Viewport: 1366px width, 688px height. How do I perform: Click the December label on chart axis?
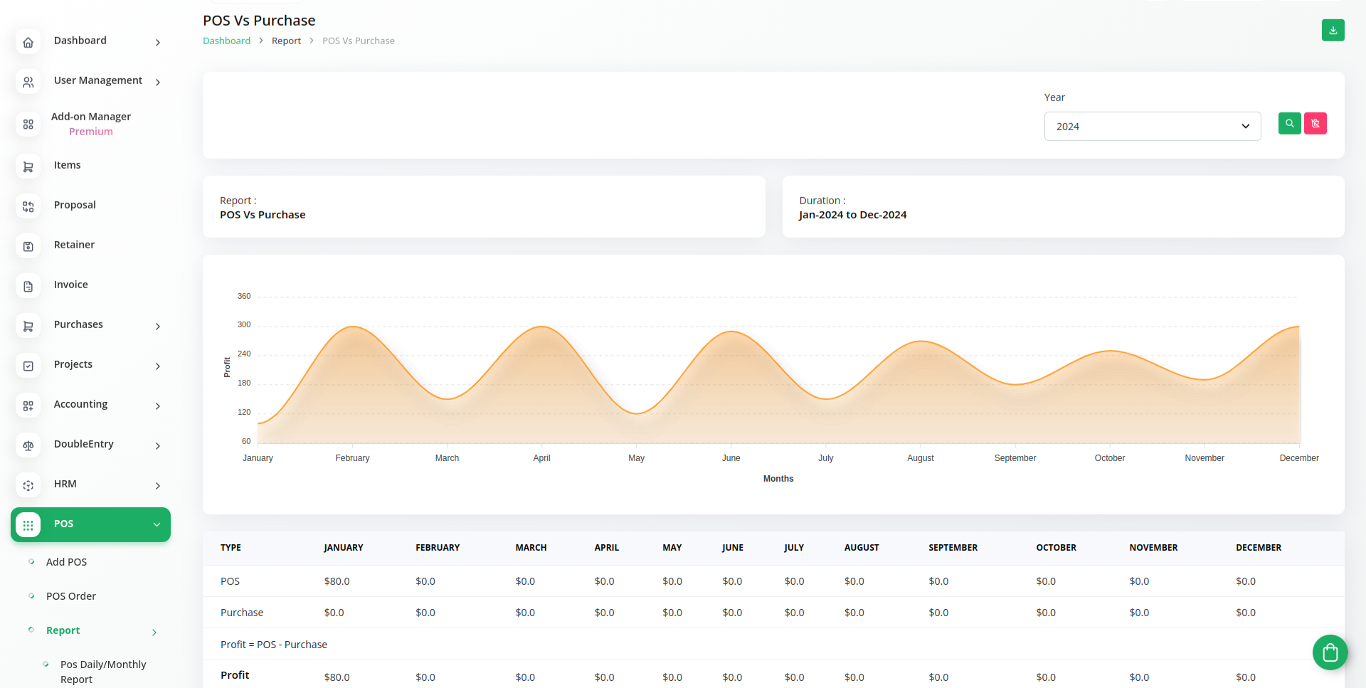click(x=1299, y=458)
